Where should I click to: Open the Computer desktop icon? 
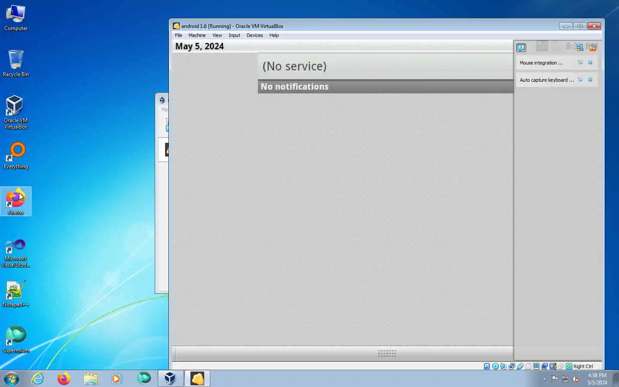(x=16, y=18)
